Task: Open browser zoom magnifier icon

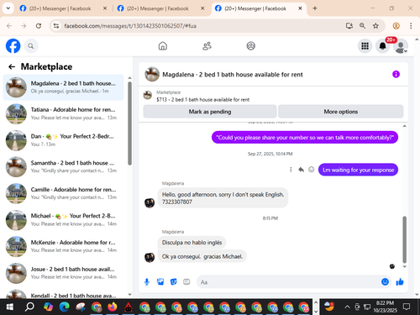Action: tap(362, 26)
